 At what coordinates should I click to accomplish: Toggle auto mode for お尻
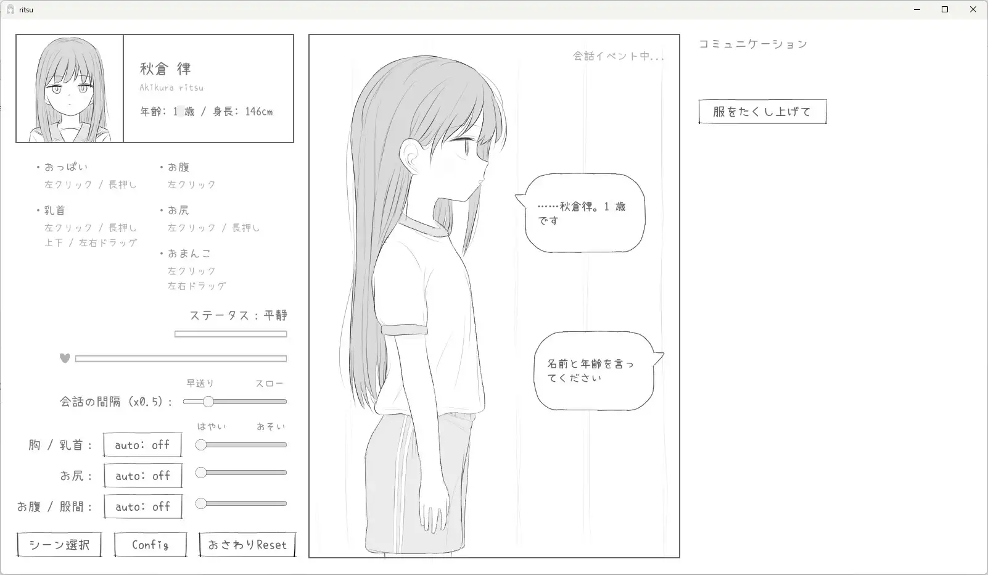point(142,475)
